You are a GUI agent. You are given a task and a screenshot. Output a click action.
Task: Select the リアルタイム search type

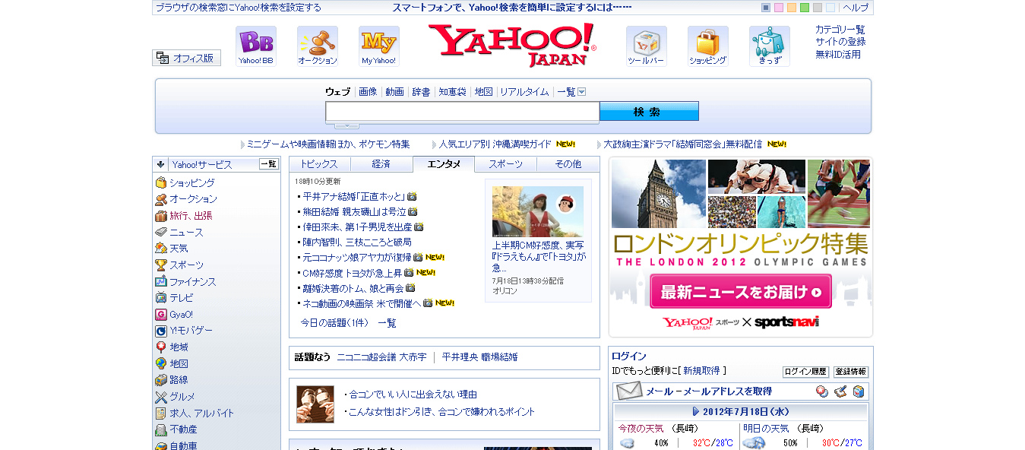524,92
